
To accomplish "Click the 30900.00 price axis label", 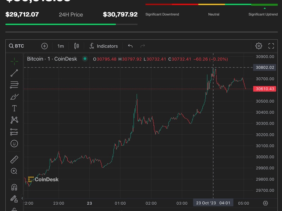I will [265, 57].
